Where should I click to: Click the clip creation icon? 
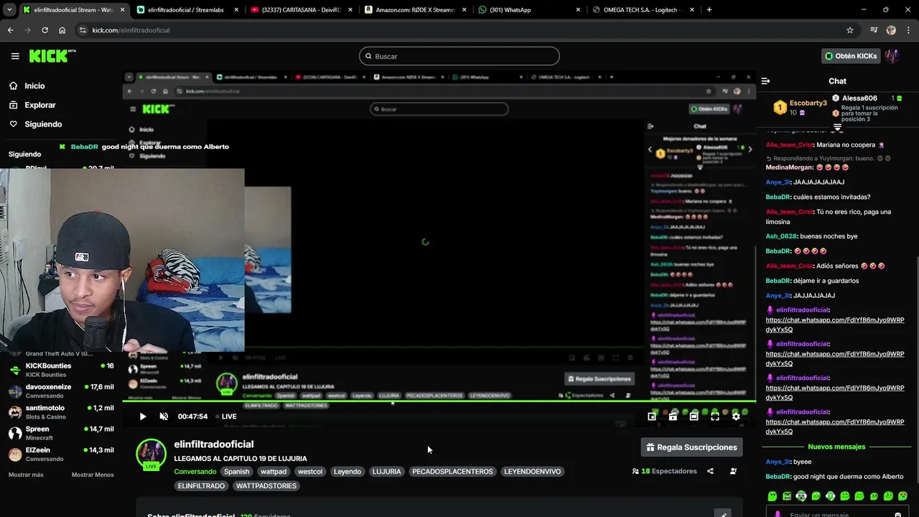click(x=673, y=416)
